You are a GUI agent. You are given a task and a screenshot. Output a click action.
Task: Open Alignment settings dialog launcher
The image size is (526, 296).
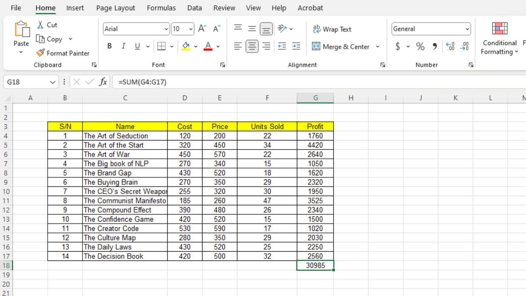pos(383,65)
